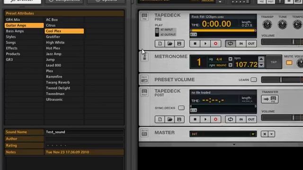Toggle the Metronome Mute button
This screenshot has width=303, height=170.
pyautogui.click(x=289, y=63)
